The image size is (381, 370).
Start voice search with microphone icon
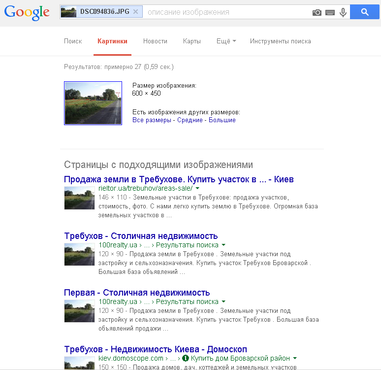[x=343, y=12]
